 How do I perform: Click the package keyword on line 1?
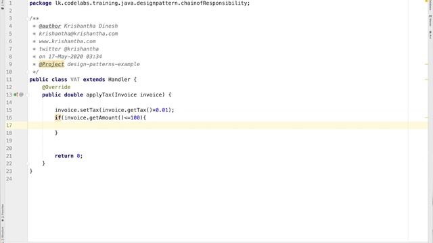pos(41,3)
